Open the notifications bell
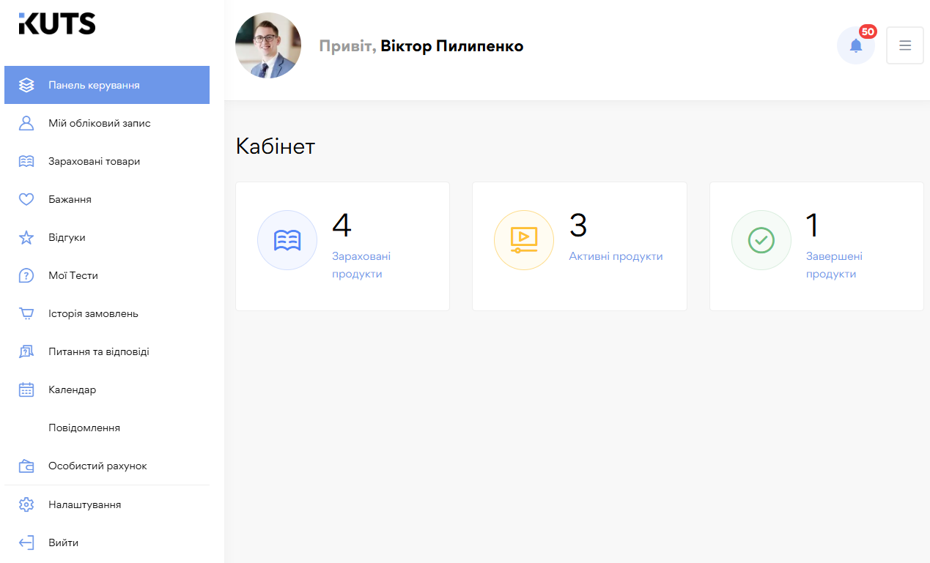The image size is (930, 563). tap(855, 45)
